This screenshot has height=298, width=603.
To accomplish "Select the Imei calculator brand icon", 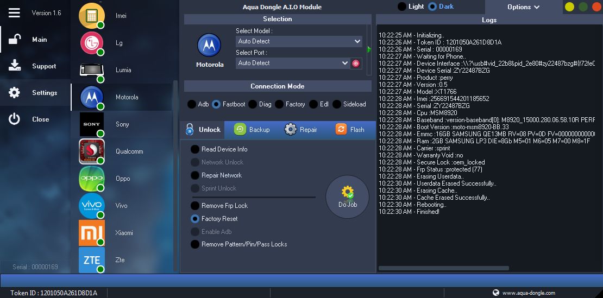I will 91,16.
